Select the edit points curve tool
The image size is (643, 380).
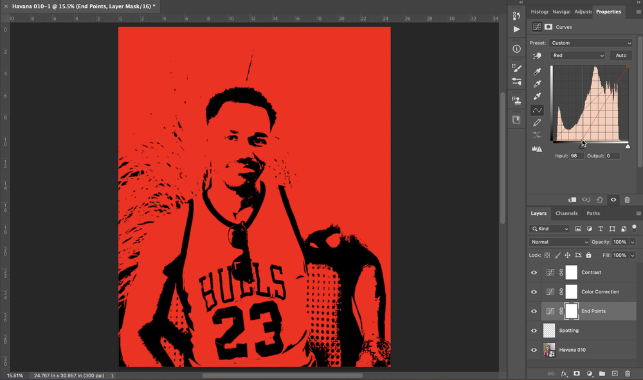(x=537, y=110)
